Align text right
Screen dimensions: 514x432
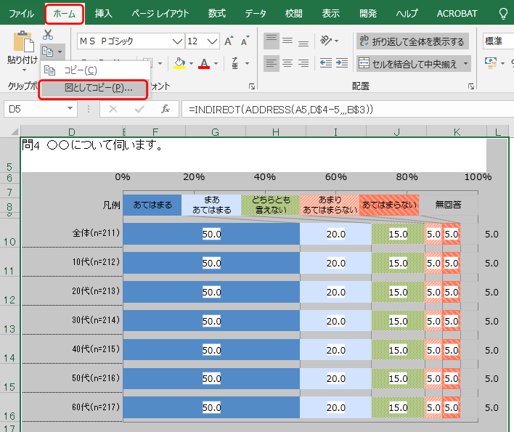303,63
